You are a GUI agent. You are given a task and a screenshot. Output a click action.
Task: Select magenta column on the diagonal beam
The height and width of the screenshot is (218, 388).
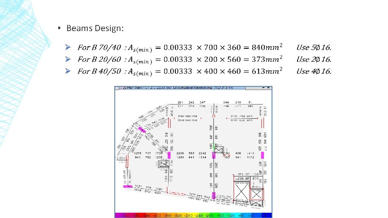tap(142, 130)
